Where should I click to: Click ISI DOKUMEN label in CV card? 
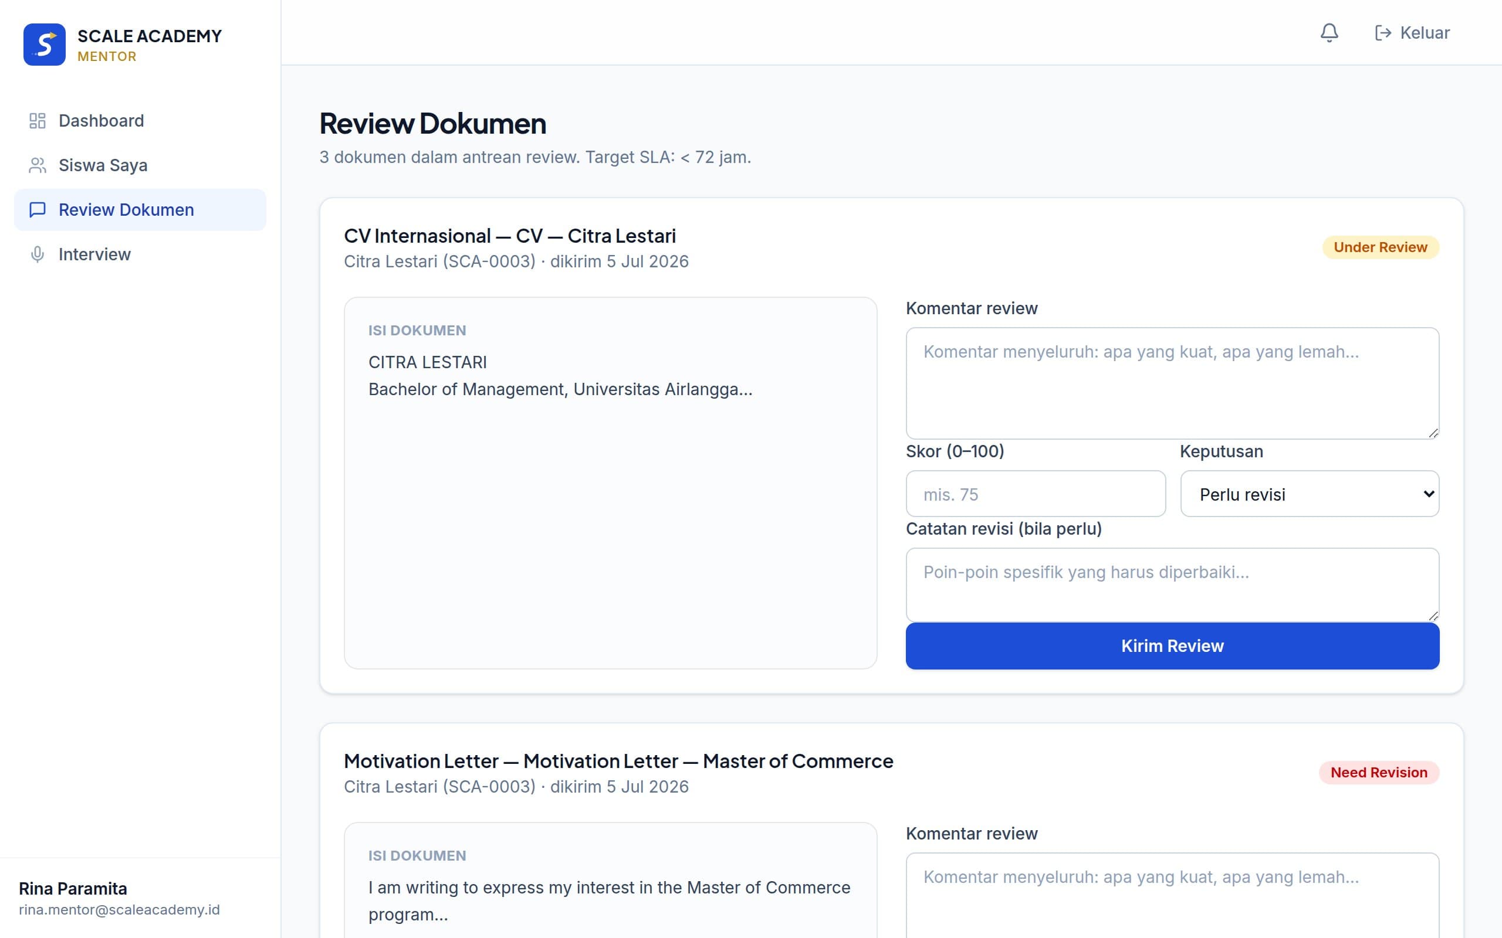coord(417,330)
